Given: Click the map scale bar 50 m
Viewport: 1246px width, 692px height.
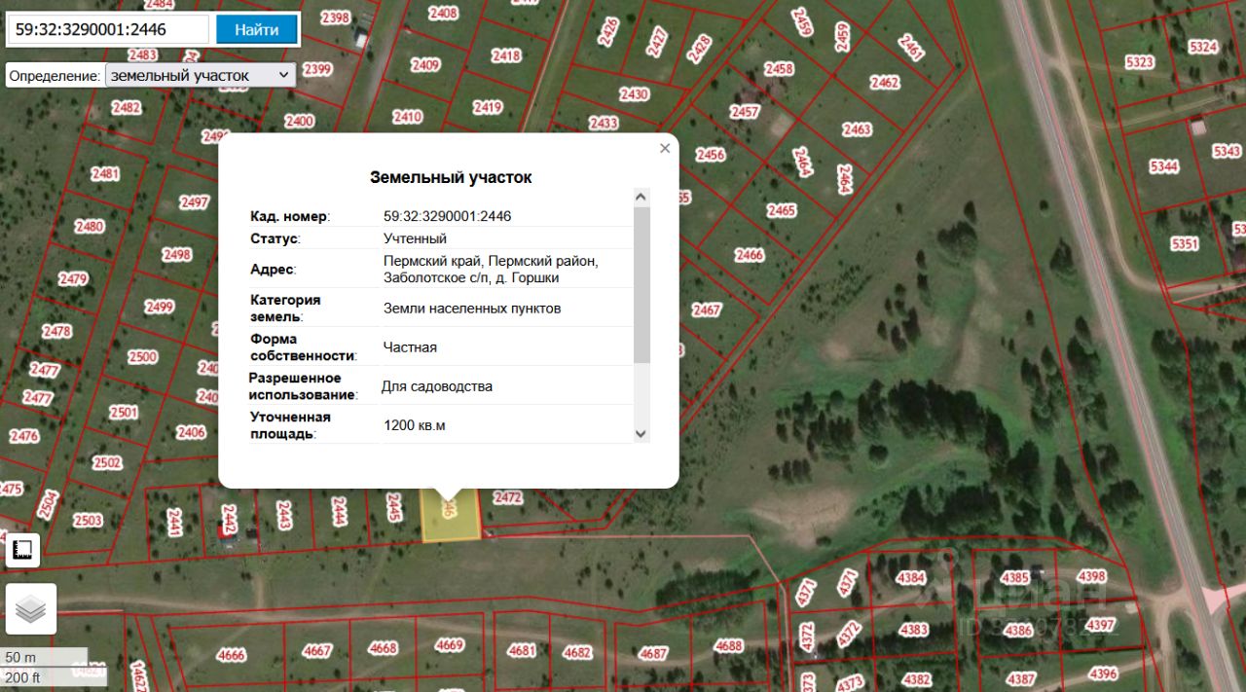Looking at the screenshot, I should click(45, 658).
